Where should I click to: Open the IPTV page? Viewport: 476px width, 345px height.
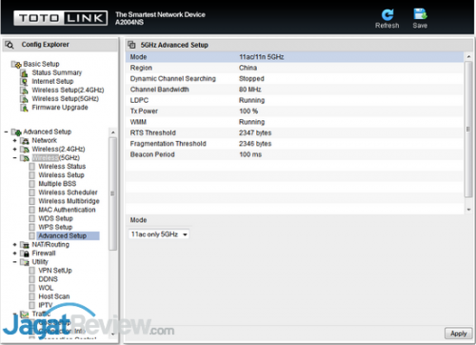tap(45, 305)
